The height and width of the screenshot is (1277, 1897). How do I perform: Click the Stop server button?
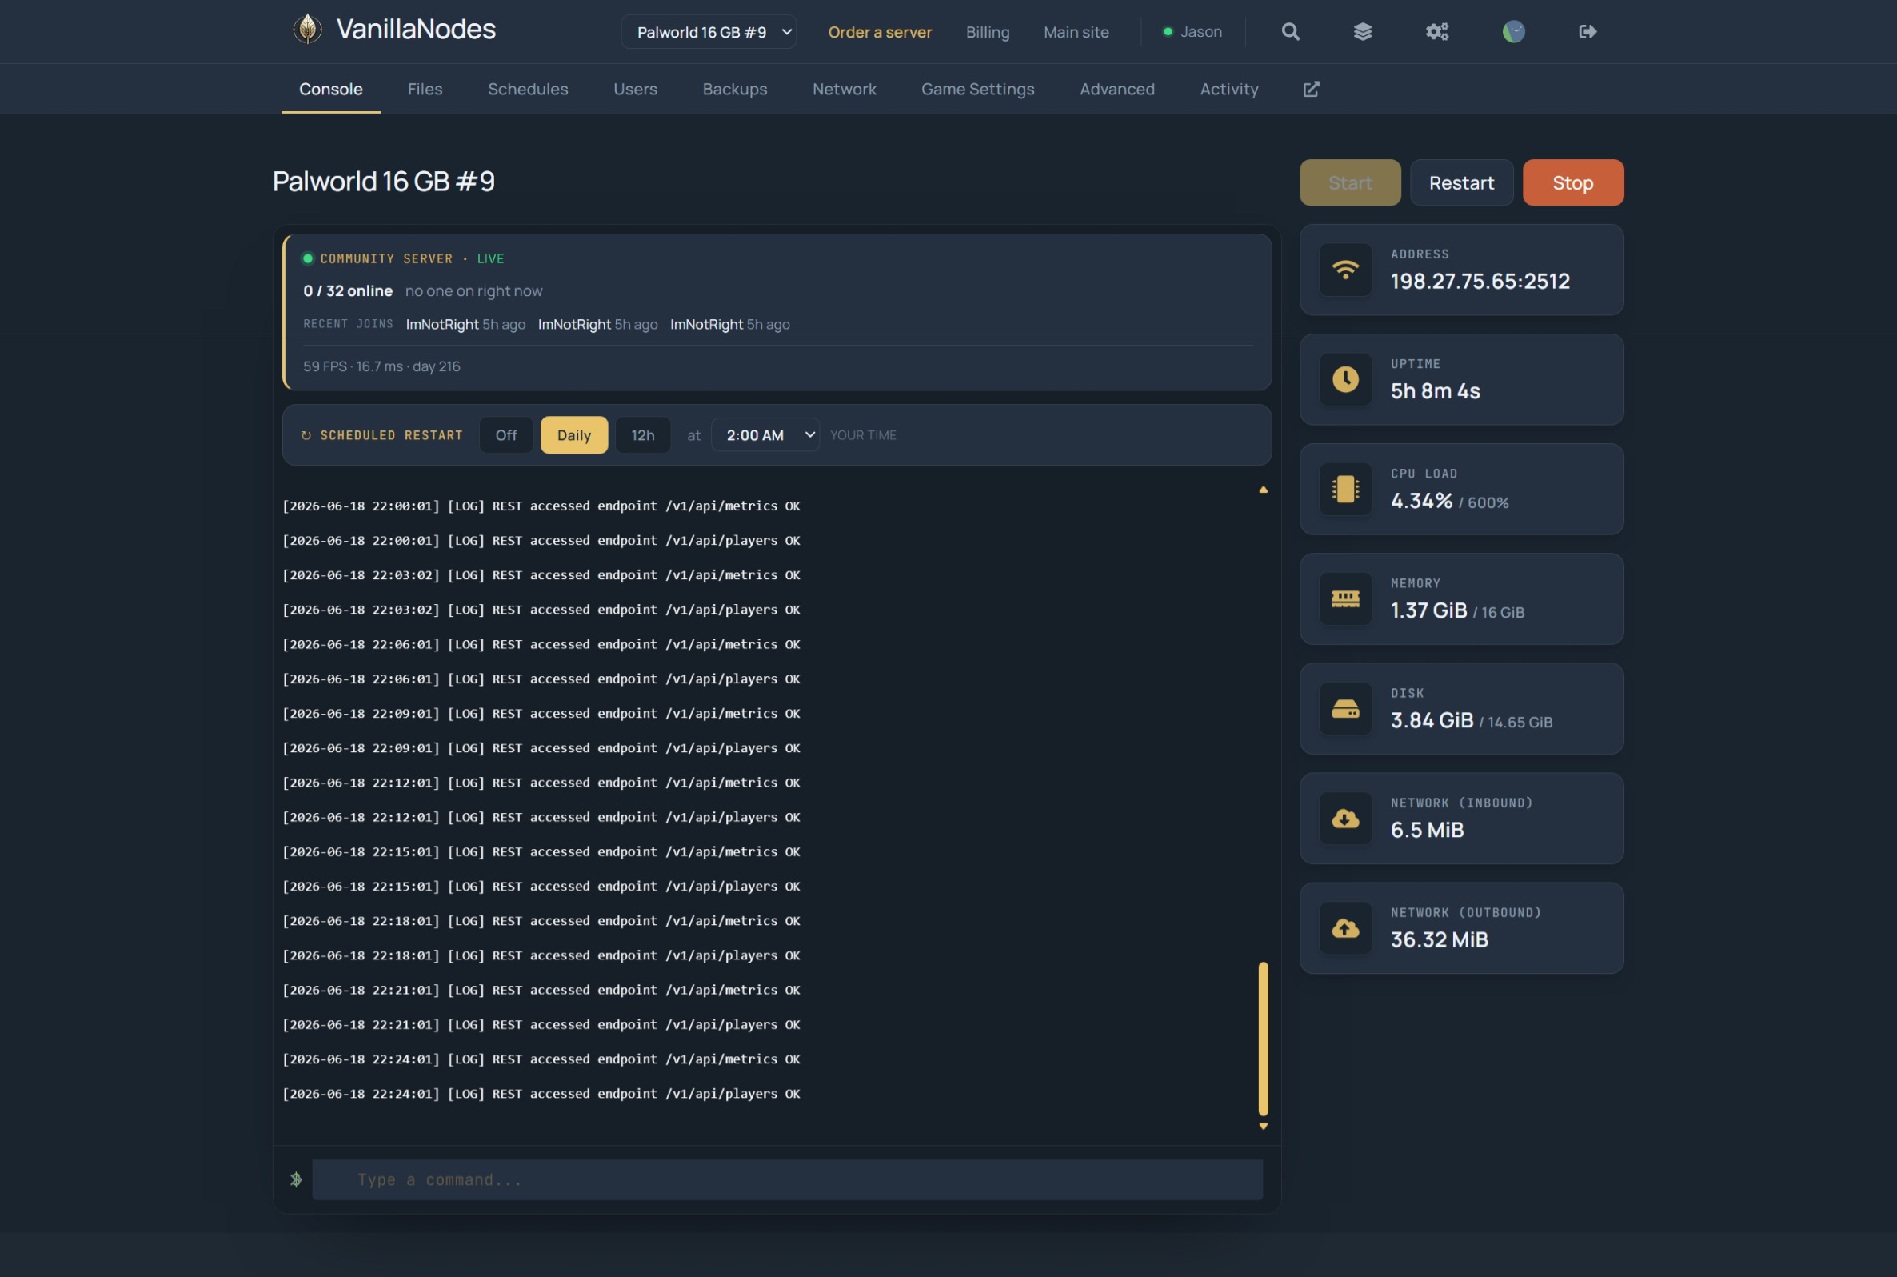(1572, 182)
